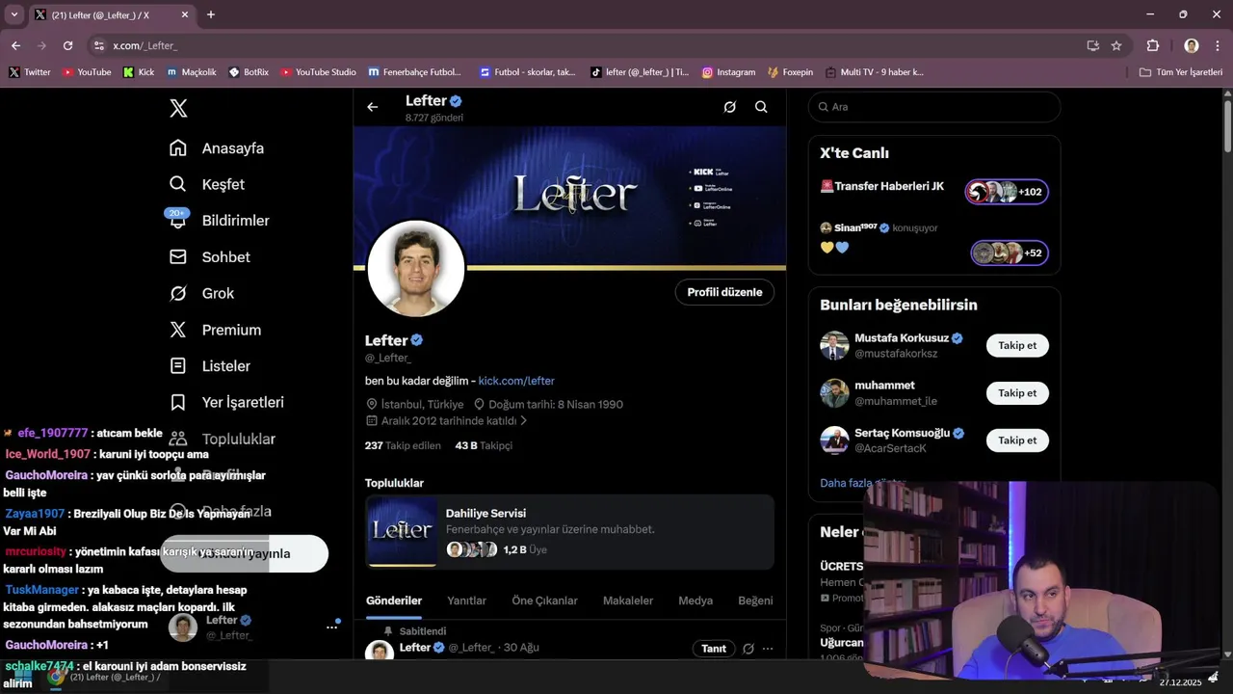The image size is (1233, 694).
Task: Open the Chrome profile avatar
Action: [x=1192, y=45]
